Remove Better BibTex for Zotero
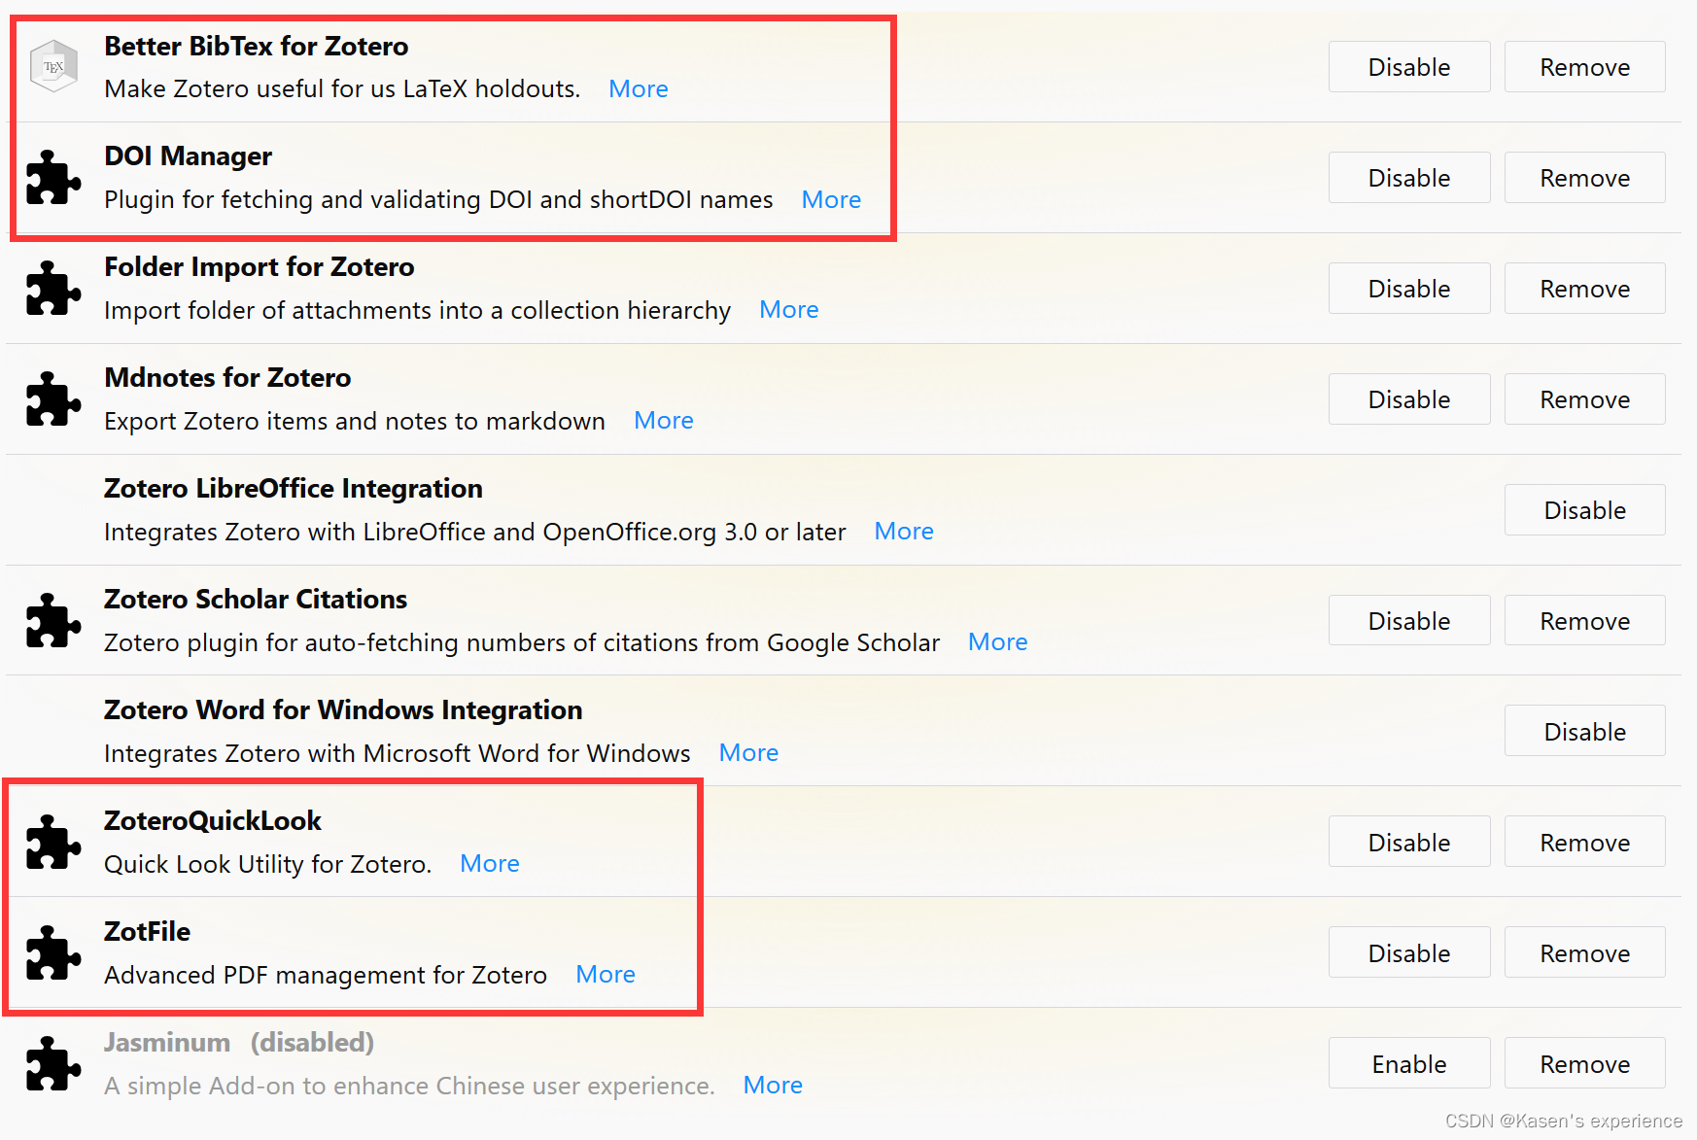This screenshot has width=1697, height=1140. pos(1585,67)
